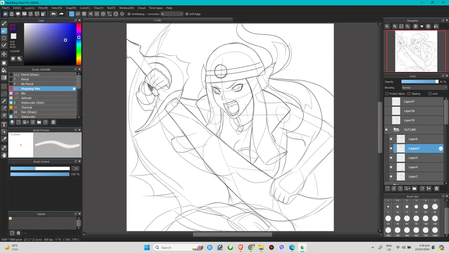Viewport: 449px width, 253px height.
Task: Click the Redo arrow in toolbar
Action: pos(61,14)
